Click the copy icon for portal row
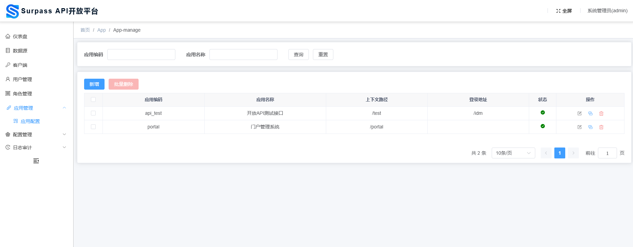 point(590,127)
